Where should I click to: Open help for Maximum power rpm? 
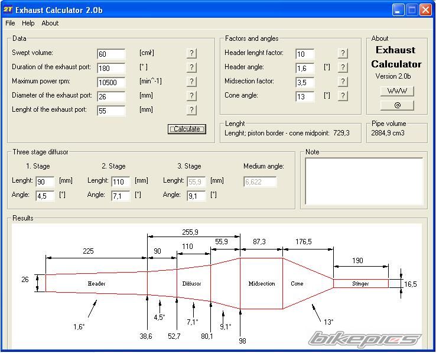(x=191, y=81)
